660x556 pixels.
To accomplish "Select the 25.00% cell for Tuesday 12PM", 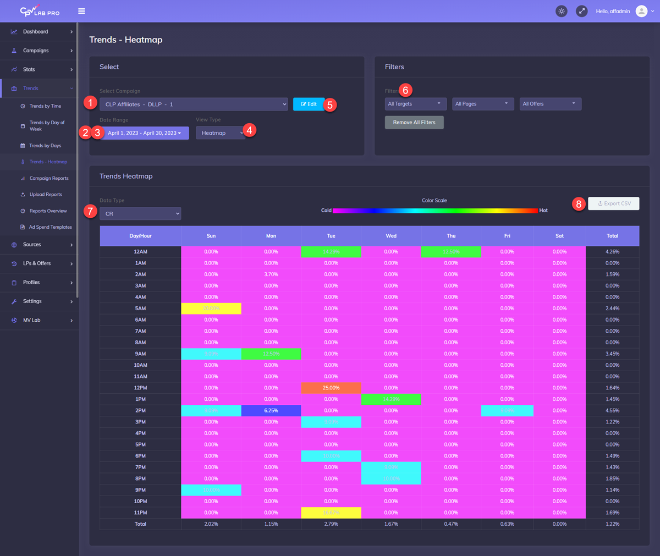I will tap(331, 388).
